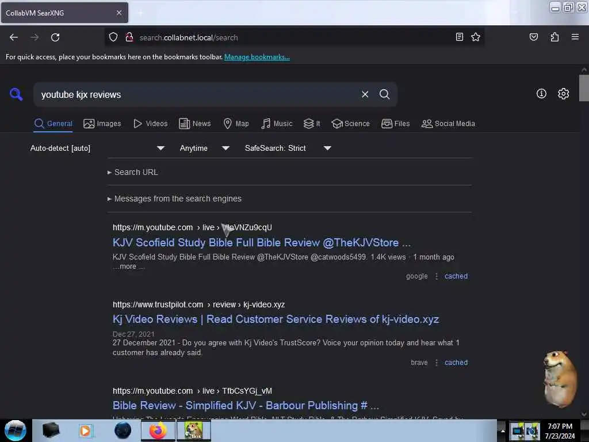This screenshot has height=442, width=589.
Task: Click the brave engine label
Action: pos(419,363)
